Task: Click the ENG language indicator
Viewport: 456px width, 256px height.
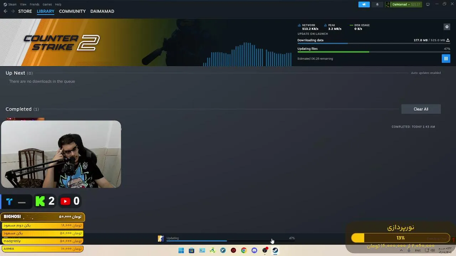Action: (418, 250)
